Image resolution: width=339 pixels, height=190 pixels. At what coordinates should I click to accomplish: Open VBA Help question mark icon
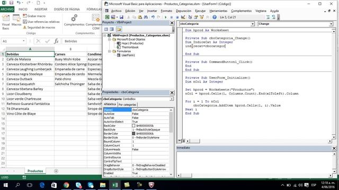click(214, 17)
